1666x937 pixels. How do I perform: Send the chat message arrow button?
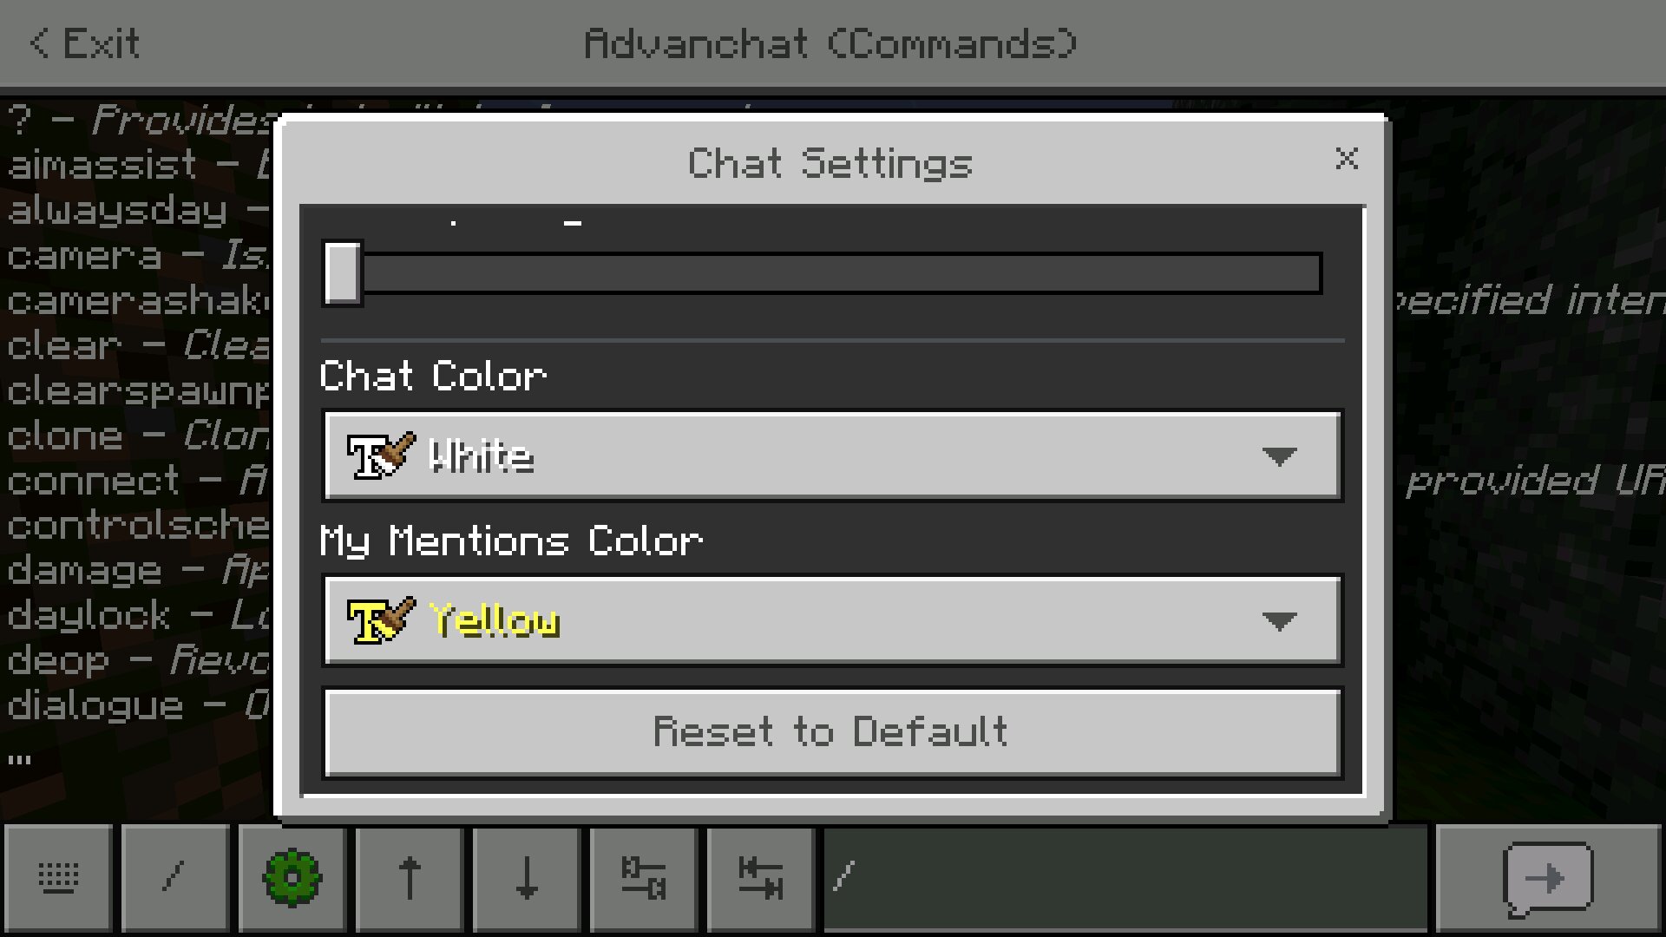pos(1549,879)
